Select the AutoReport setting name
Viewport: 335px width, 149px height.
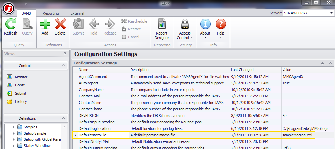coord(88,83)
